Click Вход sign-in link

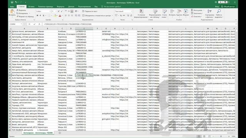tap(217, 7)
